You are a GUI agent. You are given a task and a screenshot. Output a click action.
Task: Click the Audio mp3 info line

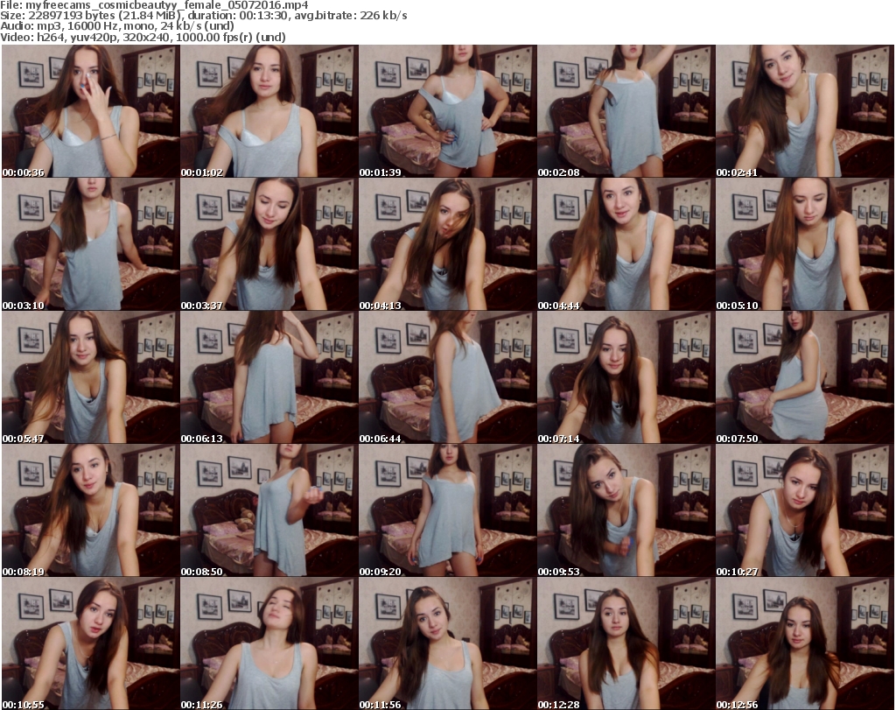(x=117, y=26)
